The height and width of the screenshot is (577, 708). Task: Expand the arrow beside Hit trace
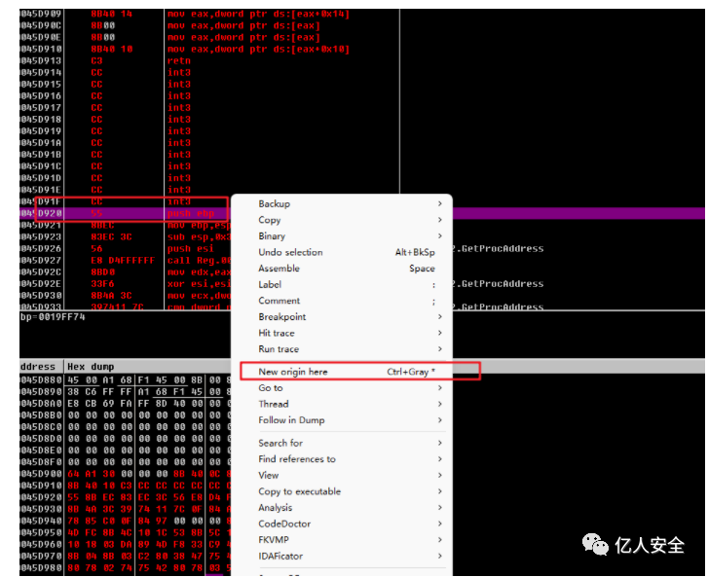(440, 334)
